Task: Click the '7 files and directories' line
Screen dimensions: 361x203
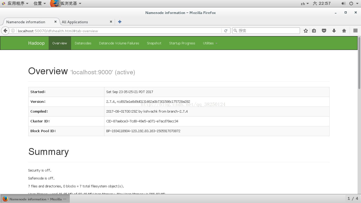Action: pyautogui.click(x=76, y=186)
